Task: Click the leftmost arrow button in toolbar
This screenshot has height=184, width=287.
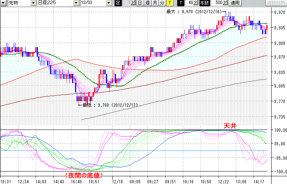Action: click(3, 3)
